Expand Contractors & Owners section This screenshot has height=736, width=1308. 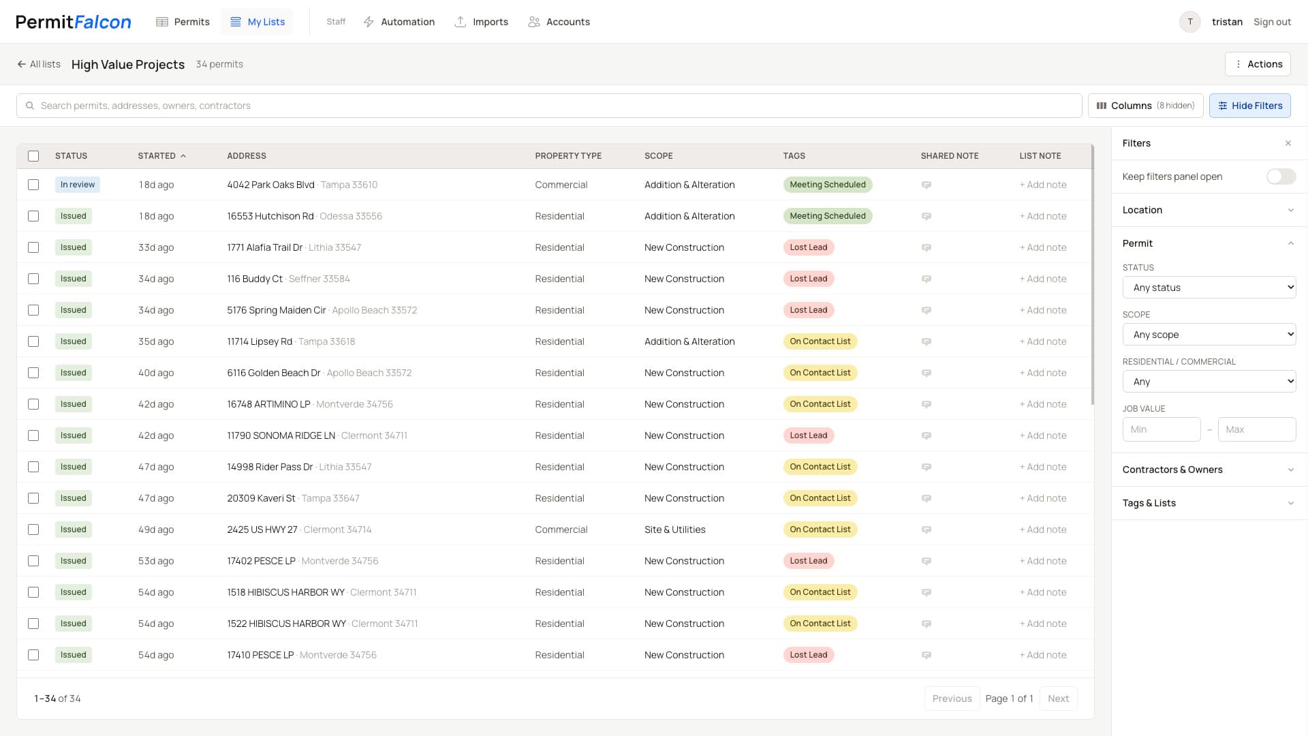(x=1209, y=470)
